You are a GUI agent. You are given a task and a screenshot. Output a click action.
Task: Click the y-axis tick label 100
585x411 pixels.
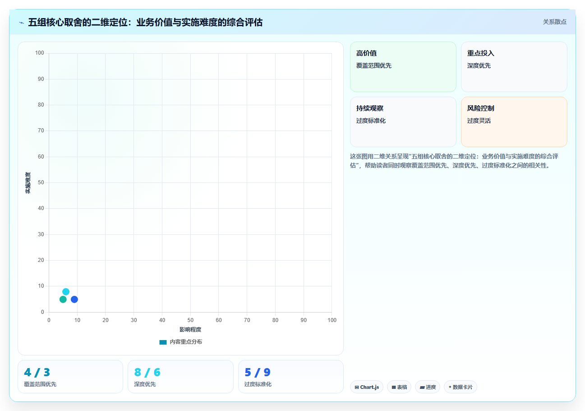pyautogui.click(x=40, y=53)
